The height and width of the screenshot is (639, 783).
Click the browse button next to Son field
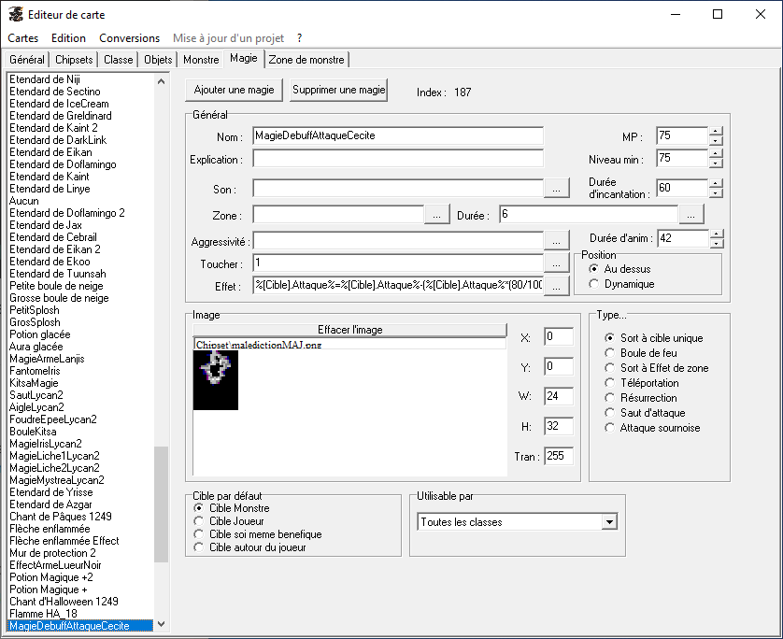(x=556, y=189)
